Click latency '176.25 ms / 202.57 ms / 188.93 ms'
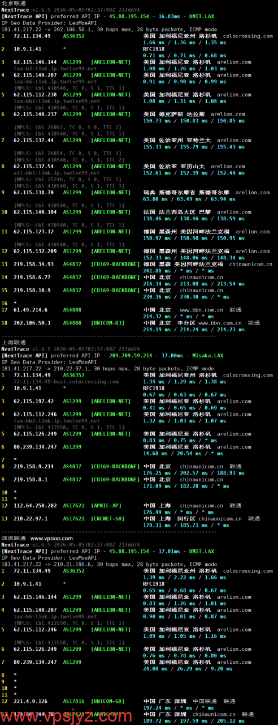 click(194, 473)
